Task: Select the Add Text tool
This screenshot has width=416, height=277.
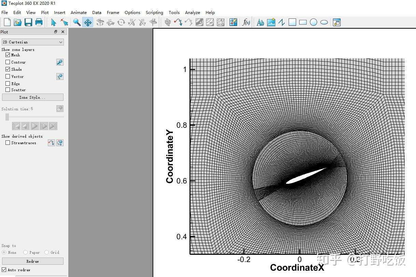Action: click(x=260, y=23)
